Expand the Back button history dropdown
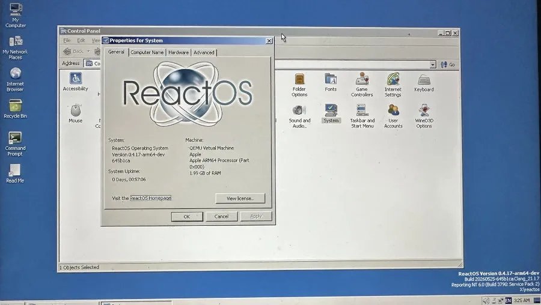 [x=88, y=52]
